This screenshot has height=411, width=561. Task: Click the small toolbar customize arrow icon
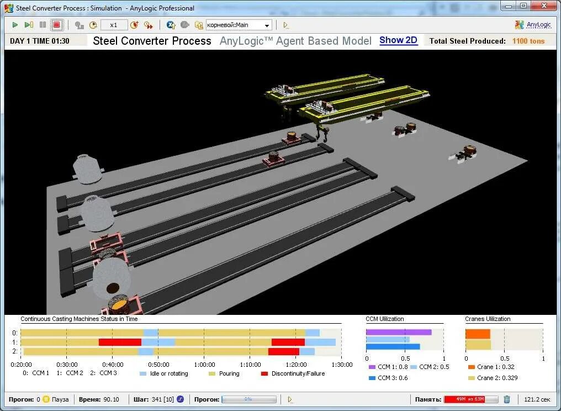(285, 25)
